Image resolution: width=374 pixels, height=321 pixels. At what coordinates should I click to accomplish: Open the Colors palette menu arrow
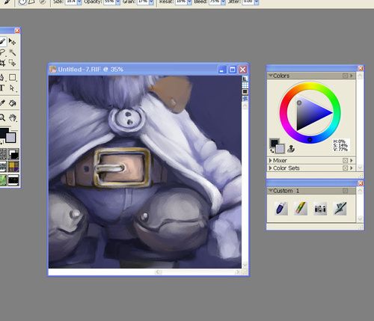(x=352, y=76)
